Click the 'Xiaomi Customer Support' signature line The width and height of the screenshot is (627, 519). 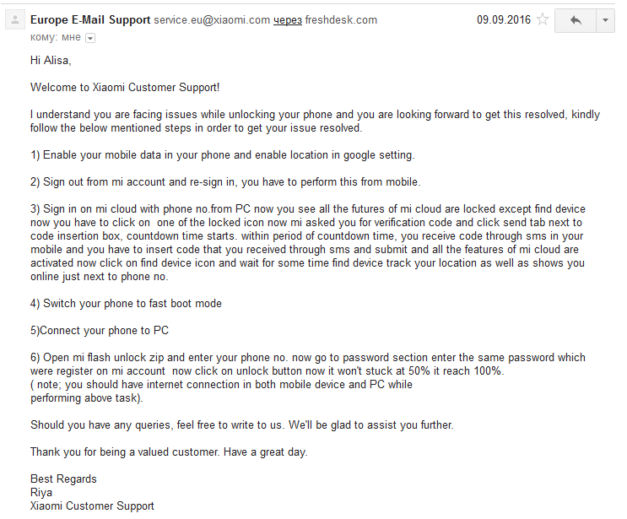tap(92, 506)
